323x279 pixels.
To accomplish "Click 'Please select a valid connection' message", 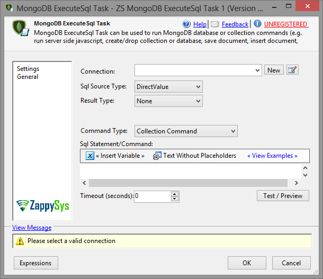I will [x=71, y=241].
